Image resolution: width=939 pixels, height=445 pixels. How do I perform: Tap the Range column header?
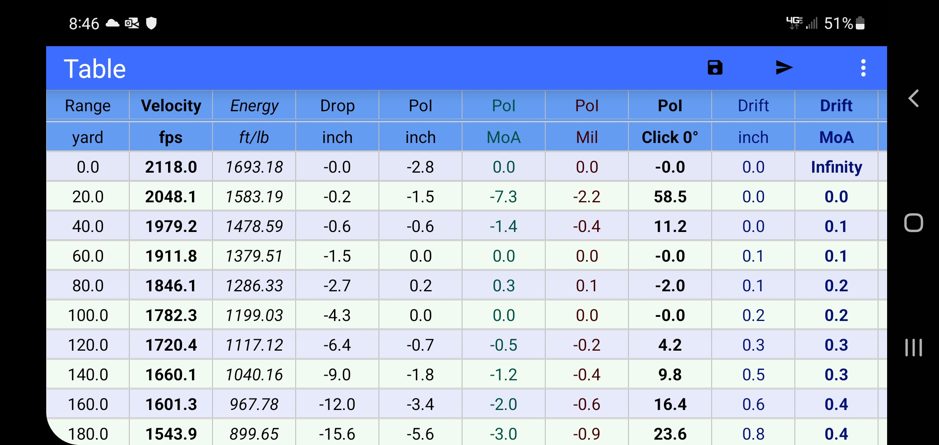coord(88,106)
